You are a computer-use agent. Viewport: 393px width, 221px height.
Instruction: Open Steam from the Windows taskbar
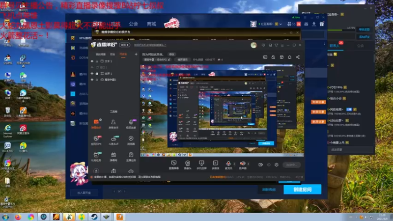94,217
